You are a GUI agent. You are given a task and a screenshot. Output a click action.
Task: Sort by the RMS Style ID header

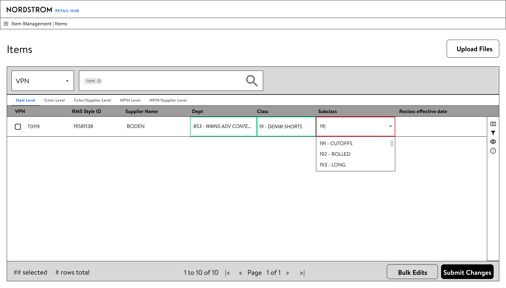(x=87, y=111)
